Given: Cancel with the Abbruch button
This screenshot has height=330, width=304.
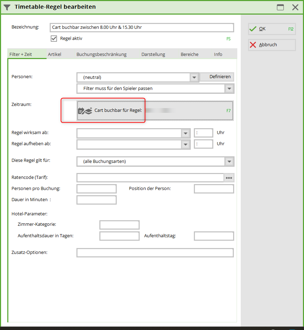Looking at the screenshot, I should coord(272,44).
